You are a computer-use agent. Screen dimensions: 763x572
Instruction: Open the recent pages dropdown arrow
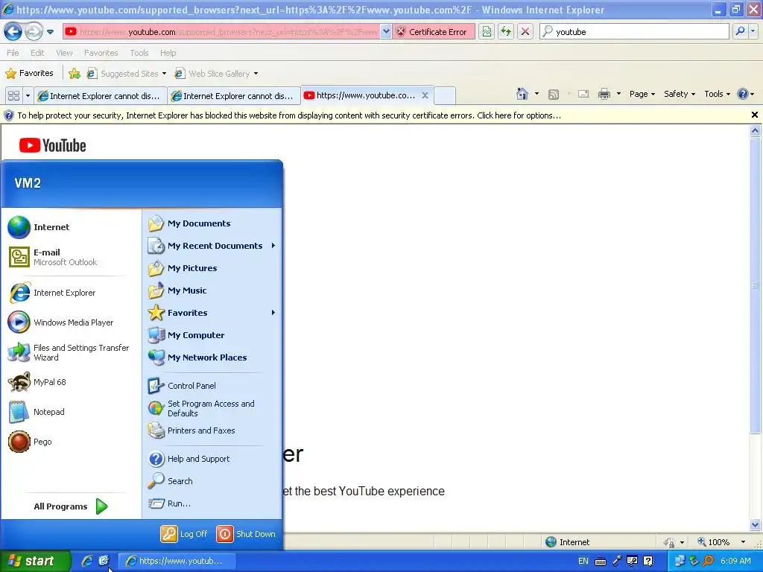[x=50, y=32]
